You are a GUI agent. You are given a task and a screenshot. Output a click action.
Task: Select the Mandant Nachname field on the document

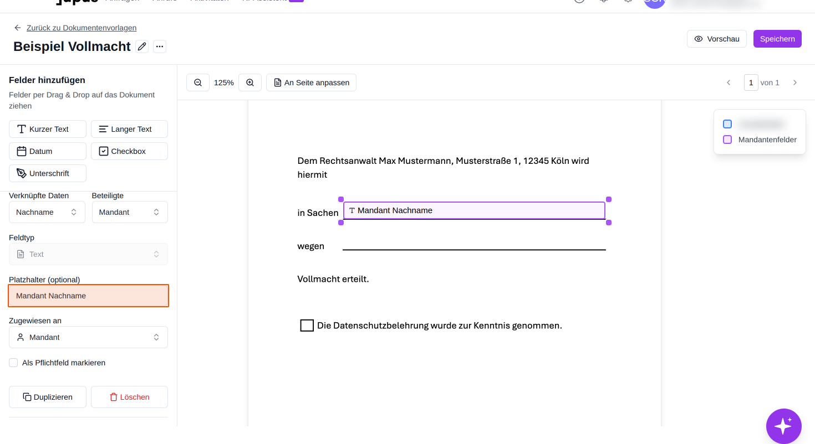[x=474, y=210]
